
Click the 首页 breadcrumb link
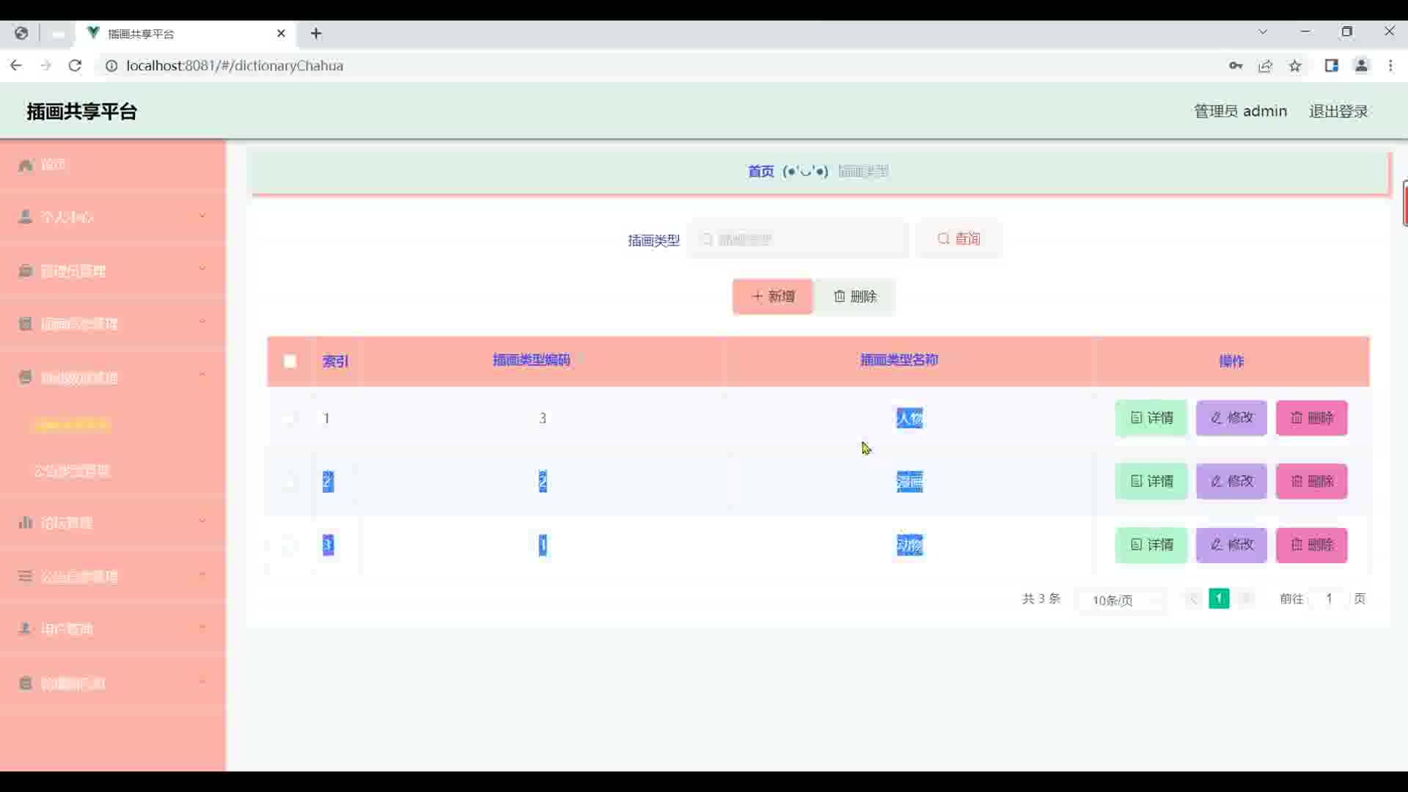[x=760, y=172]
